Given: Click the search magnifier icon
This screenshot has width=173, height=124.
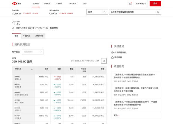Looking at the screenshot, I should click(x=158, y=12).
